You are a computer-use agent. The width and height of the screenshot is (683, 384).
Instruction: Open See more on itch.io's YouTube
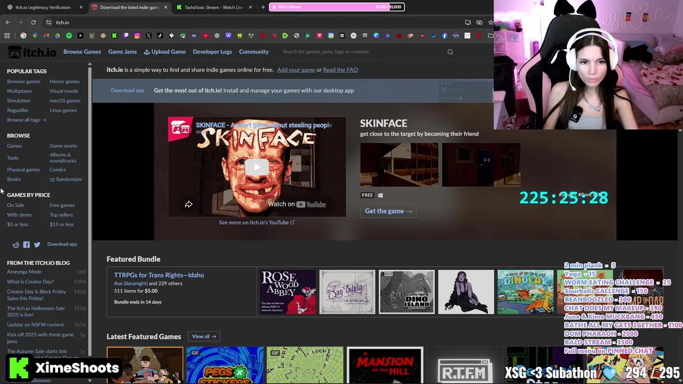[x=257, y=222]
